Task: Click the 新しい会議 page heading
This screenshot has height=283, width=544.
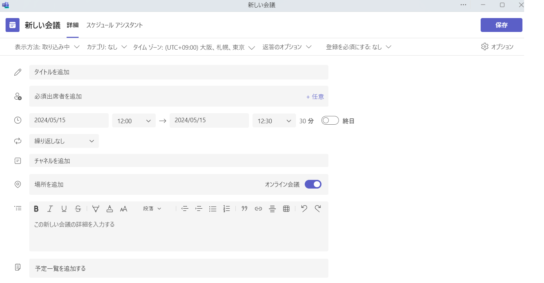Action: coord(42,25)
